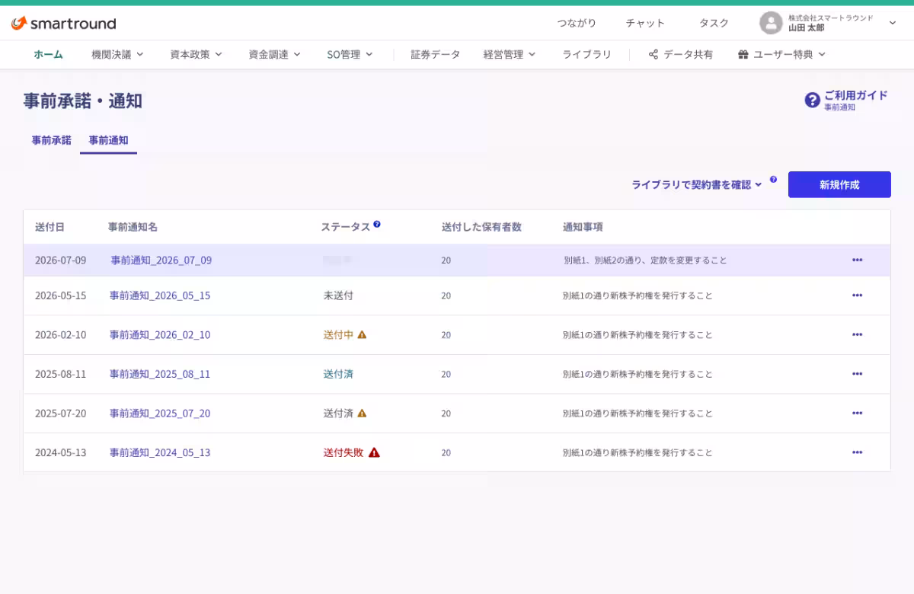The height and width of the screenshot is (594, 914).
Task: Expand the ユーザー特典 menu
Action: pos(781,55)
